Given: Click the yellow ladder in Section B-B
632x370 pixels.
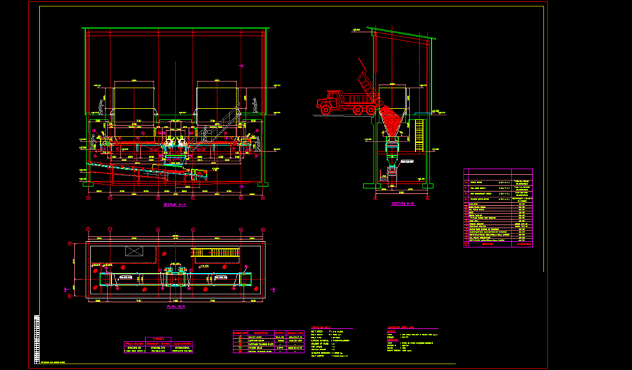Looking at the screenshot, I should (x=420, y=134).
